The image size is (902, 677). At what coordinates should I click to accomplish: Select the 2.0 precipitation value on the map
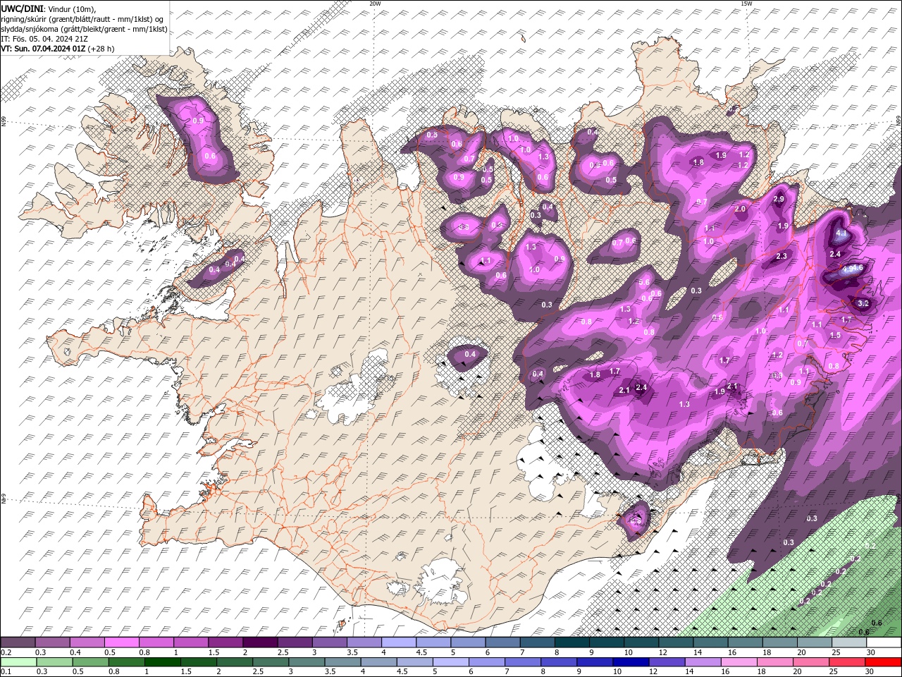coord(740,209)
